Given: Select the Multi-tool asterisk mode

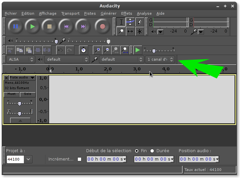Looking at the screenshot, I should click(x=140, y=32).
